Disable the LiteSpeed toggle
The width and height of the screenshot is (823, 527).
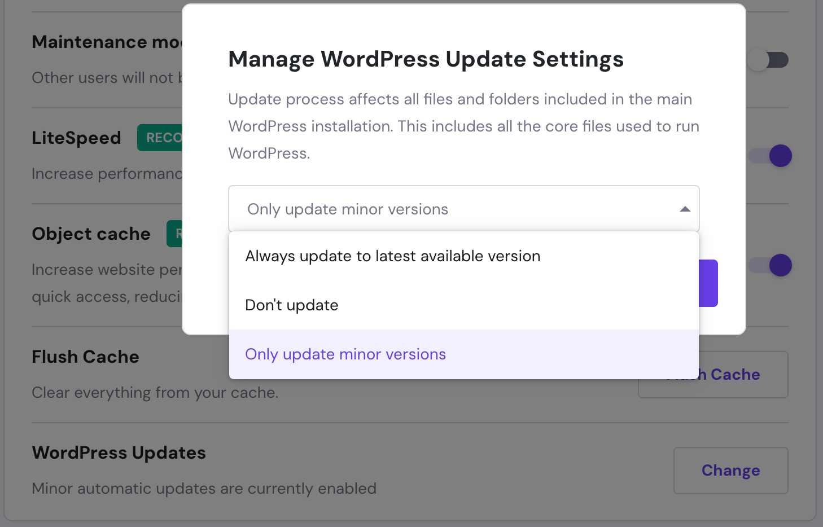[x=771, y=156]
